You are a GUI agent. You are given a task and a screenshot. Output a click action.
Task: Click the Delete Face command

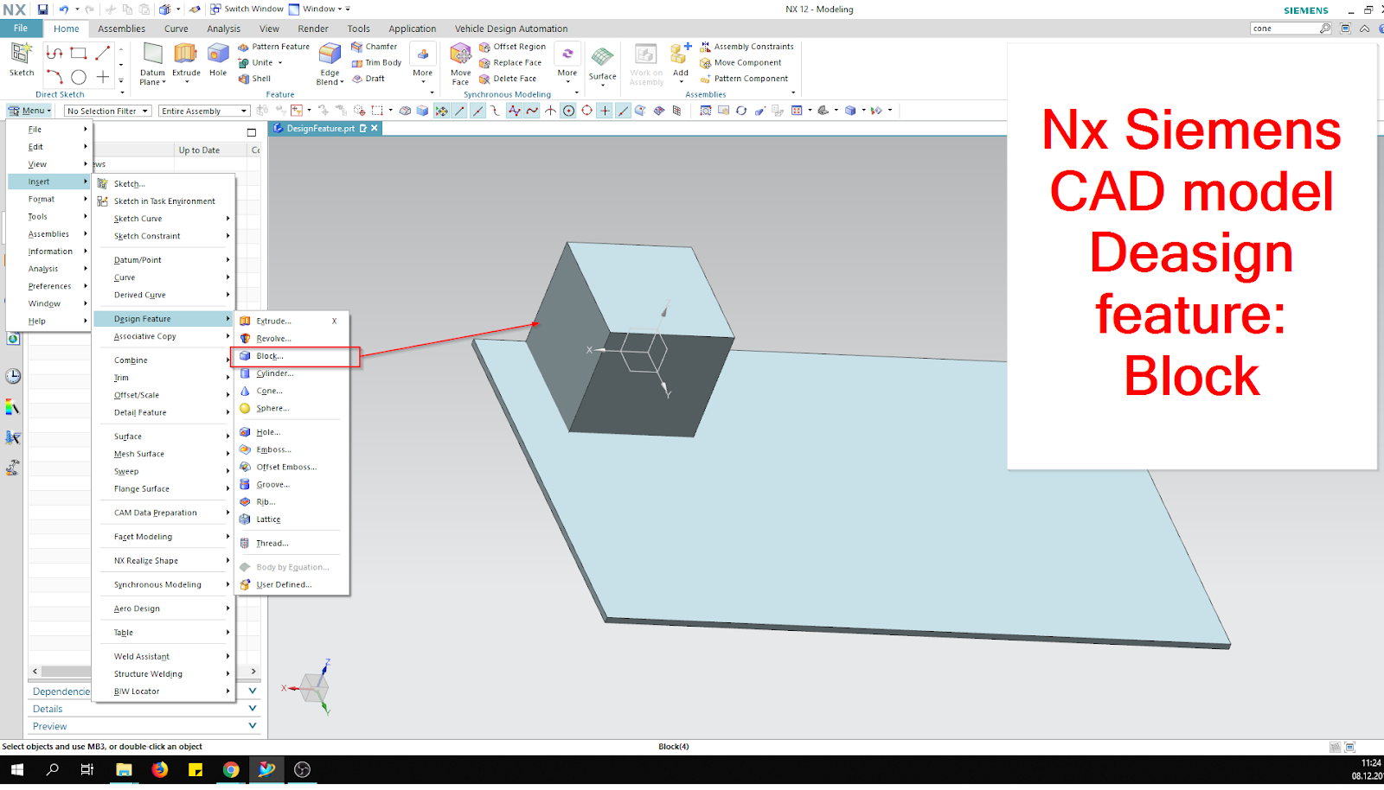tap(508, 78)
